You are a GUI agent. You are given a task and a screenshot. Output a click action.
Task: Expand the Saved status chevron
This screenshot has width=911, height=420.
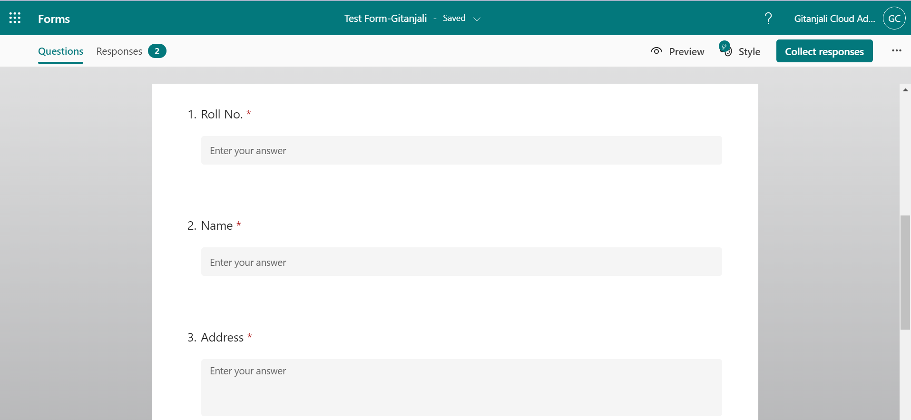coord(477,19)
